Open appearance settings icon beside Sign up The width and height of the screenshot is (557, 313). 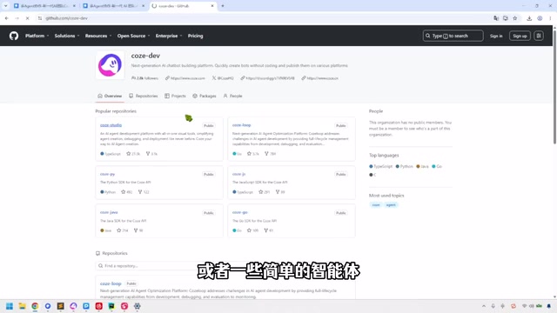point(539,36)
